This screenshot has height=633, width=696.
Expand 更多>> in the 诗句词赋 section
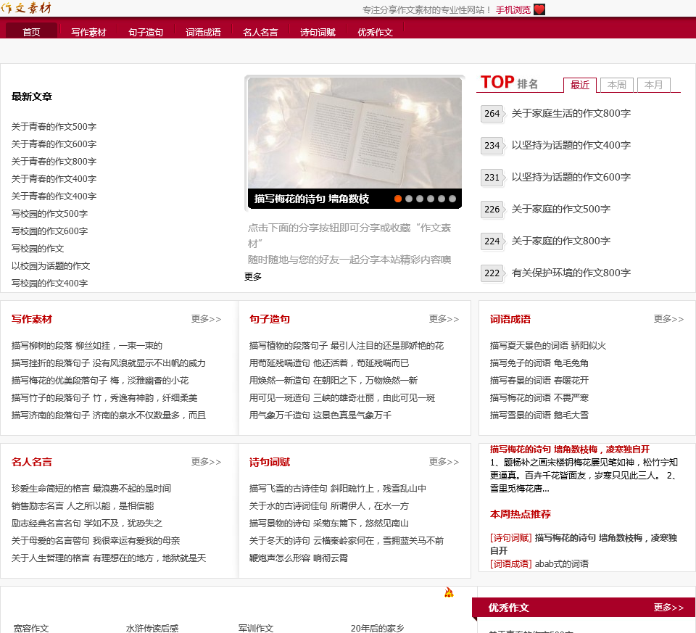click(444, 462)
